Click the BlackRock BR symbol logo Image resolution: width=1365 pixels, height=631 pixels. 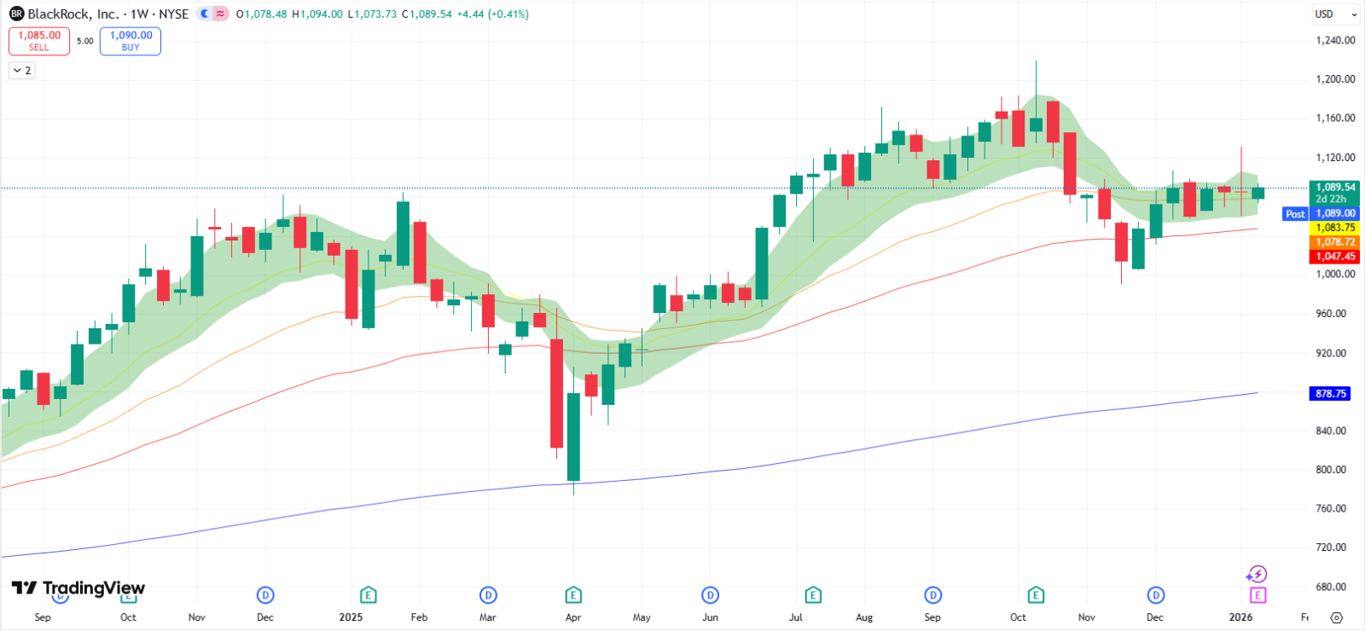click(x=16, y=14)
